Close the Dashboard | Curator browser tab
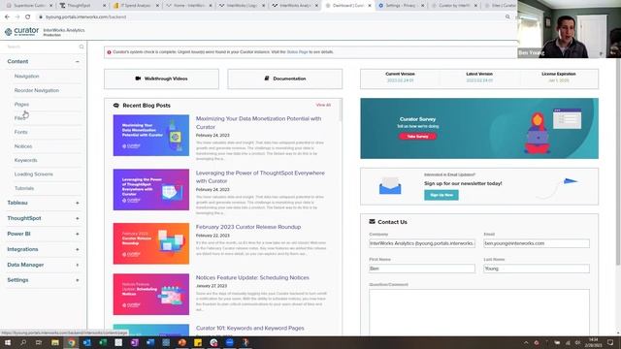This screenshot has width=621, height=349. pyautogui.click(x=370, y=6)
